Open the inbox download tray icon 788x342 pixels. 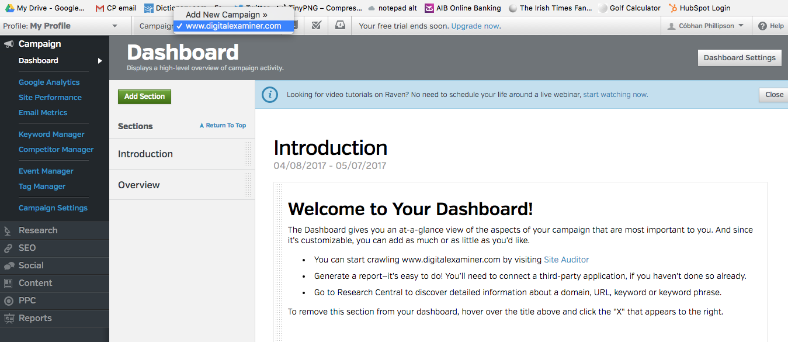[340, 26]
